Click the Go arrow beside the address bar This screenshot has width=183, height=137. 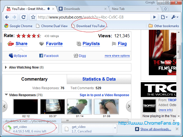(154, 17)
